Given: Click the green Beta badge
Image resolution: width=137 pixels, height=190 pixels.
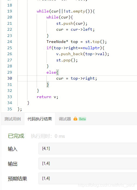Looking at the screenshot, I should (x=82, y=119).
